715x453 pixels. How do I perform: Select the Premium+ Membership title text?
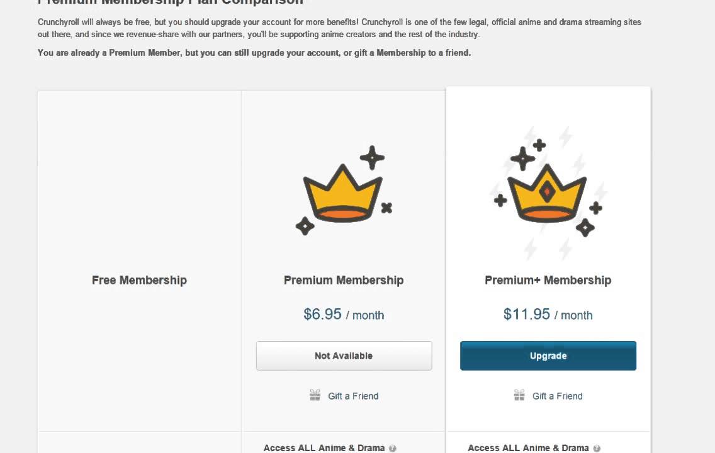[548, 280]
